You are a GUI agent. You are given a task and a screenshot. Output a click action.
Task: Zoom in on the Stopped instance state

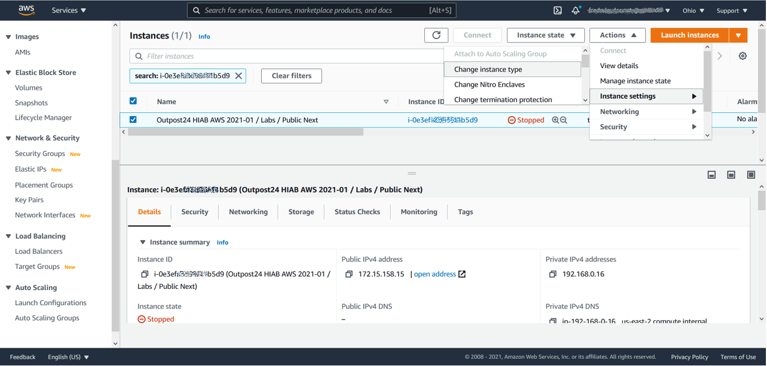(556, 120)
